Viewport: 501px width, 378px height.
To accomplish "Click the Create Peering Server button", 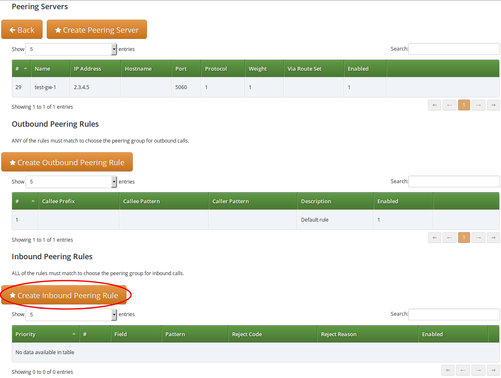I will (96, 30).
